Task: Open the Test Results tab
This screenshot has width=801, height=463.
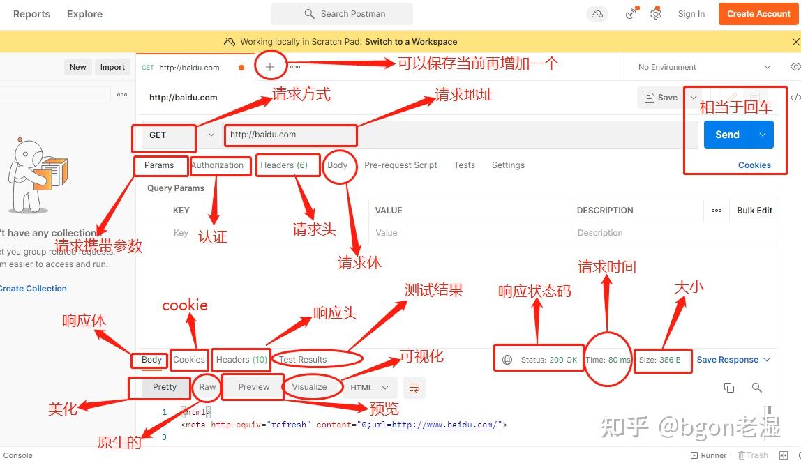Action: tap(301, 359)
